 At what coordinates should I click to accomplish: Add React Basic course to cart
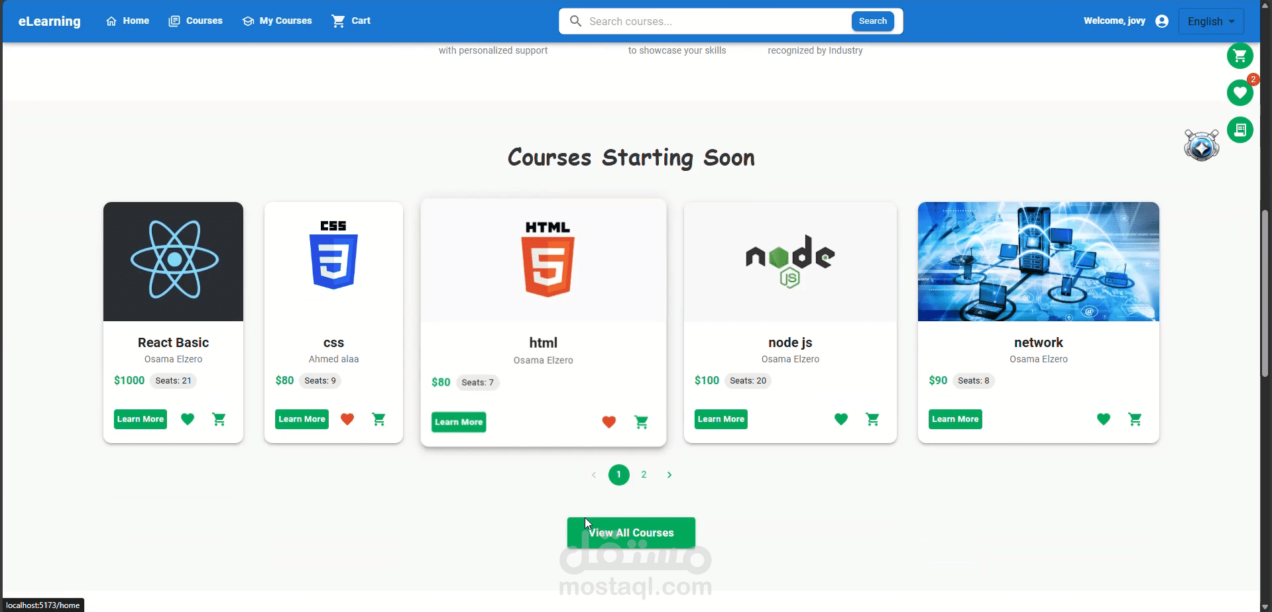click(x=219, y=419)
